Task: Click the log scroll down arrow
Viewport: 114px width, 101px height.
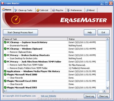Action: click(x=108, y=88)
